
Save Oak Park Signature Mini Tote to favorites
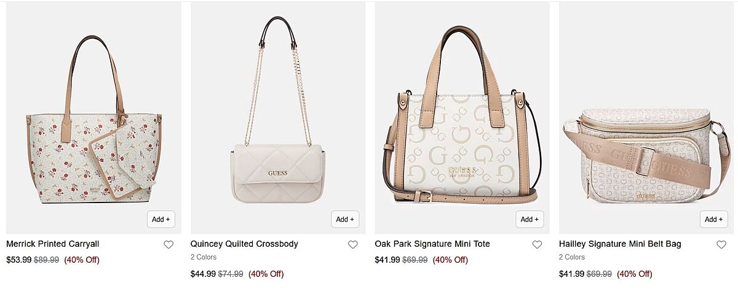[537, 244]
